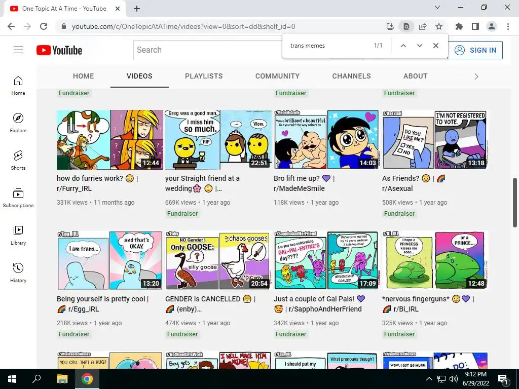The image size is (519, 389).
Task: Click the 12:44 furries video thumbnail
Action: pos(110,140)
